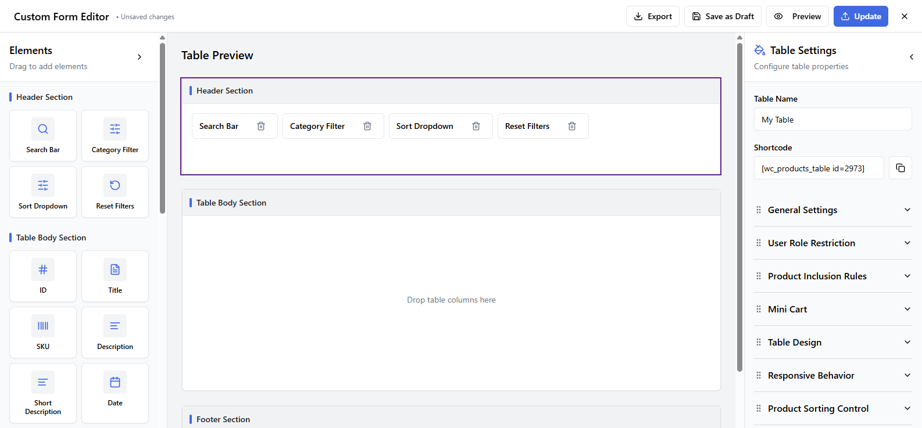Delete the Search Bar element from header
Screen dimensions: 922x428
[x=261, y=126]
